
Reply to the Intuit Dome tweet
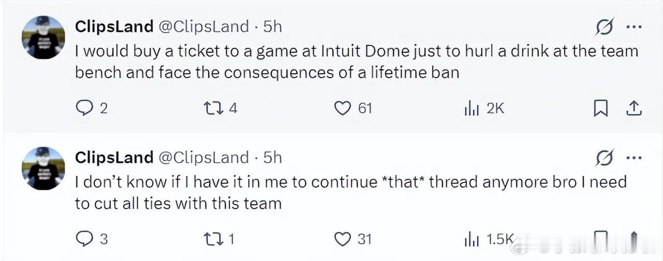click(83, 108)
